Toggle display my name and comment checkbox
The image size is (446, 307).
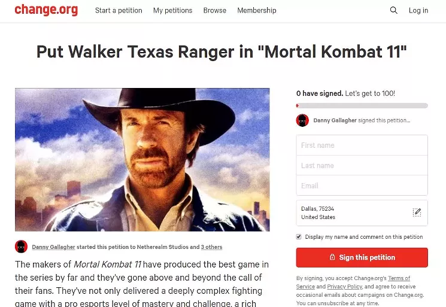coord(299,237)
